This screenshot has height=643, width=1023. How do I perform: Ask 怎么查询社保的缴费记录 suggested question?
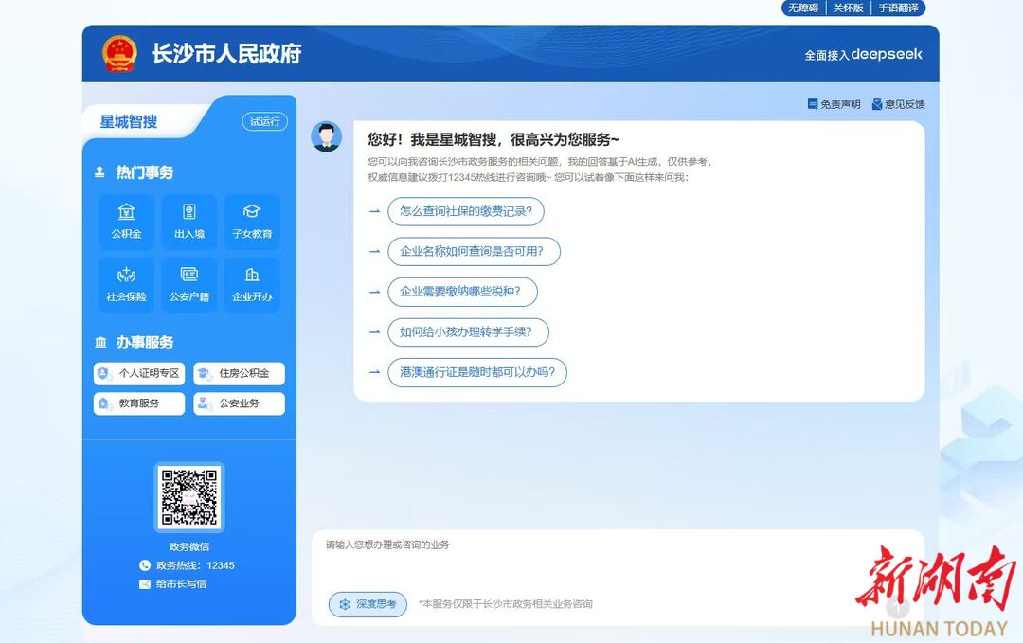466,212
